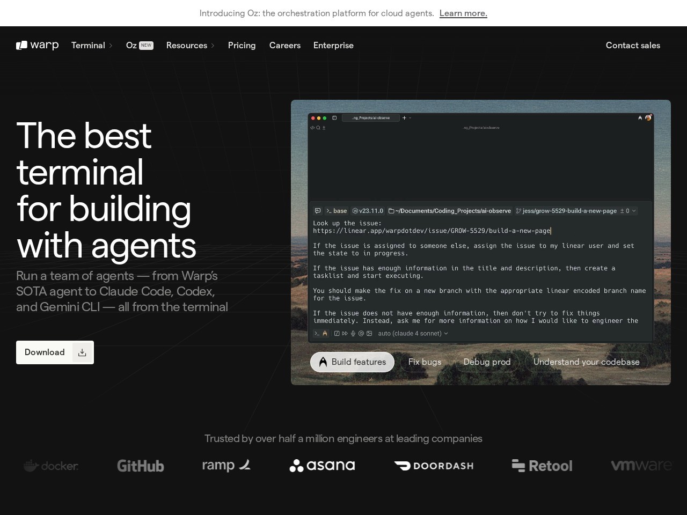Click the plus new-tab icon in terminal
This screenshot has width=687, height=515.
point(404,118)
